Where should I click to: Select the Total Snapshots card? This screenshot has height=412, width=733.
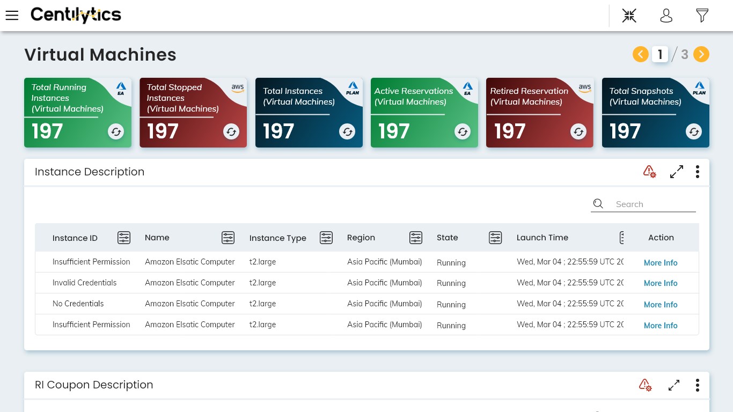(656, 113)
